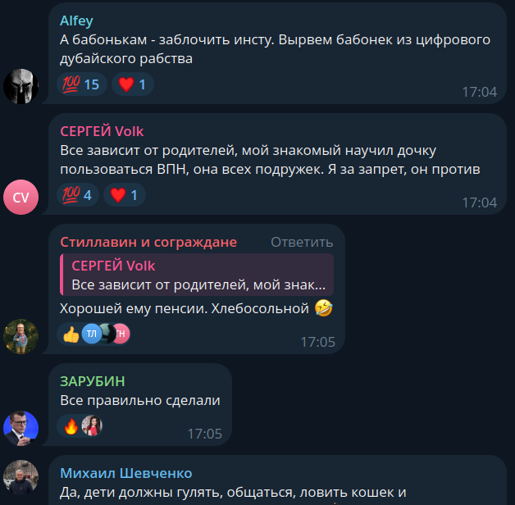
Task: Click the 100 reaction with 15 on Alfey's message
Action: [x=81, y=84]
